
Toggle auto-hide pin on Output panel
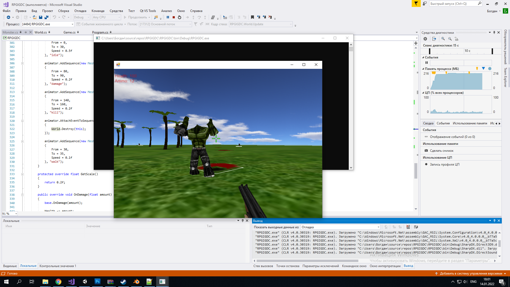click(495, 221)
